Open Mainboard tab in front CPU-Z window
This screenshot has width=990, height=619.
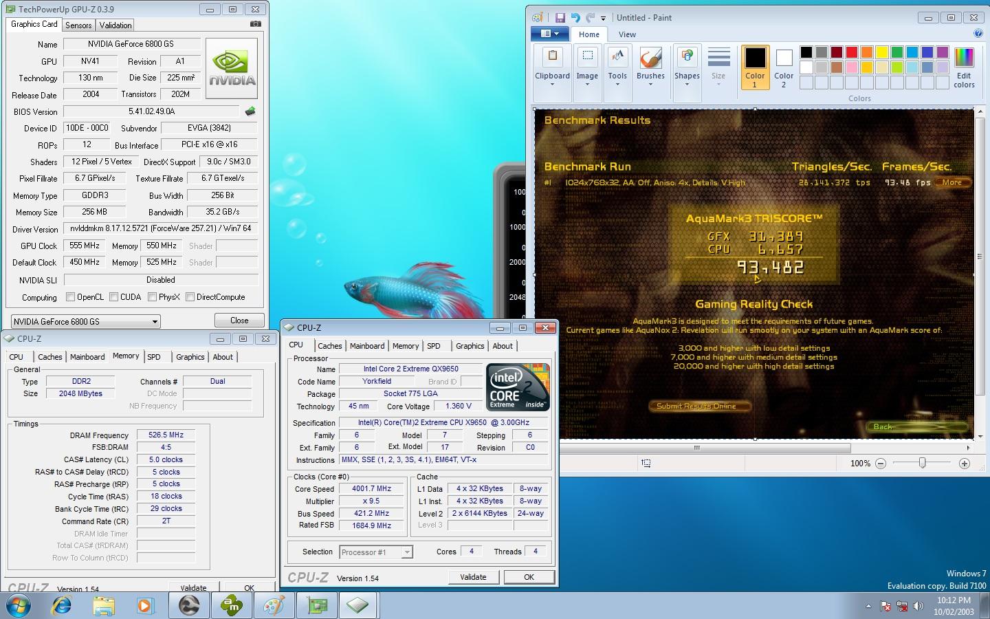[367, 346]
